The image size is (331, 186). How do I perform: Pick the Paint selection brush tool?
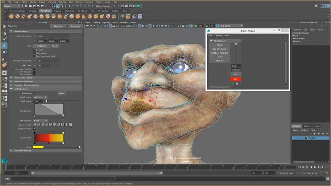coord(5,39)
